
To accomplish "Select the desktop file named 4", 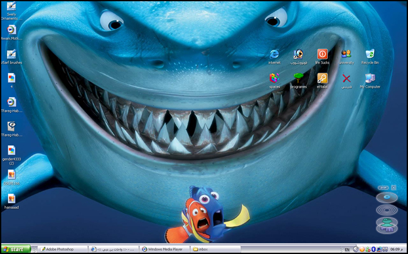I will (11, 81).
